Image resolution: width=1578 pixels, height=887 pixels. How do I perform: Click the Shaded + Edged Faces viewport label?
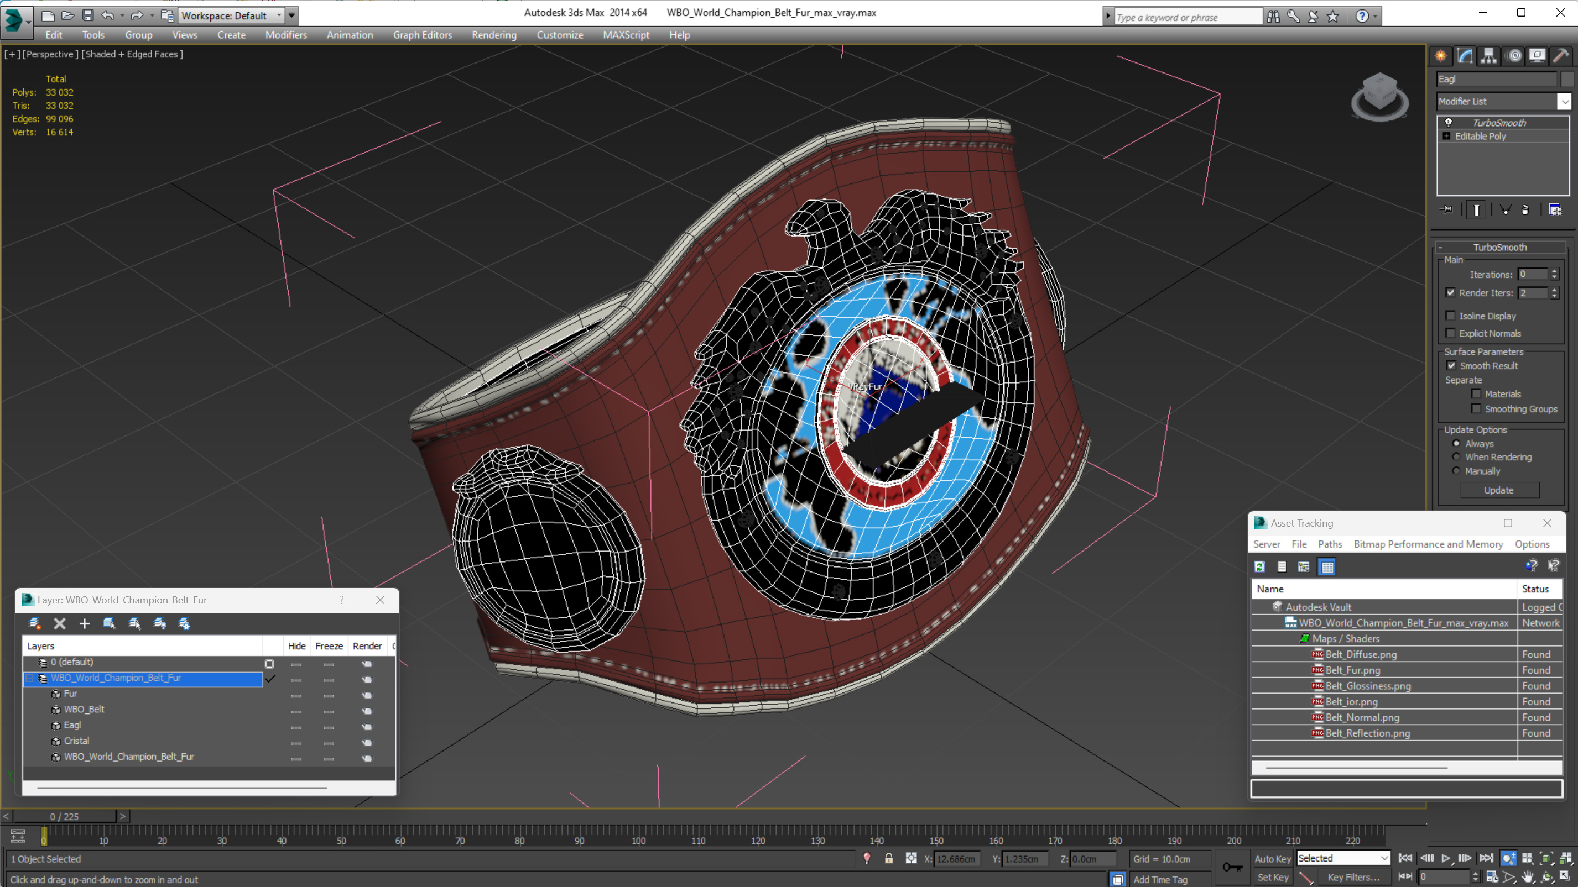click(132, 54)
